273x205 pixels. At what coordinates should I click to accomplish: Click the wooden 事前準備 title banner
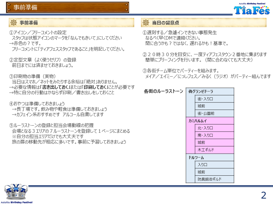tap(68, 7)
